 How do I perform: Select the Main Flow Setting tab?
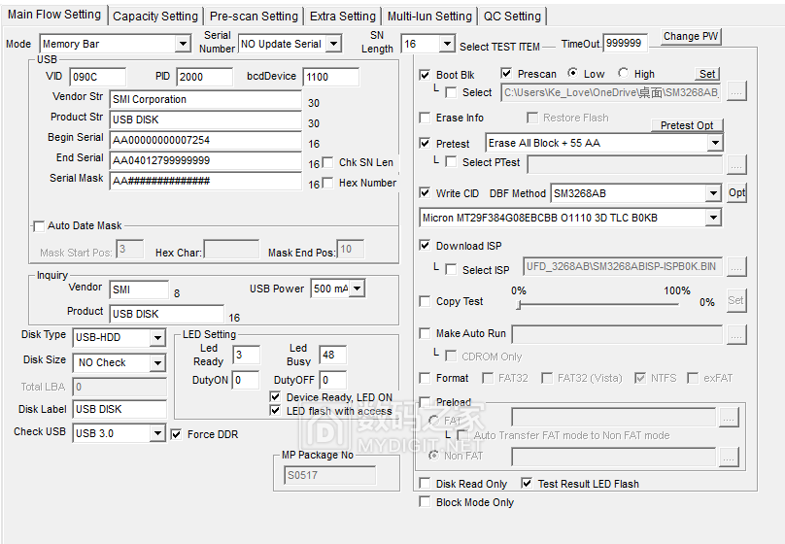pos(54,15)
